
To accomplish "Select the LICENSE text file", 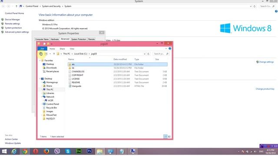I will (x=118, y=79).
